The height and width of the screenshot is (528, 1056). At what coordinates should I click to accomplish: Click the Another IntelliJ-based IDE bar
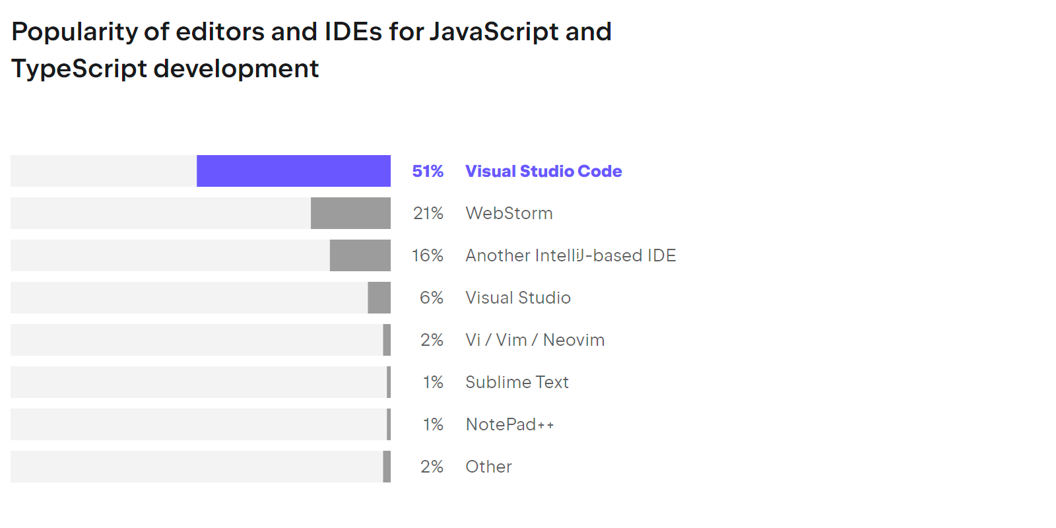360,255
